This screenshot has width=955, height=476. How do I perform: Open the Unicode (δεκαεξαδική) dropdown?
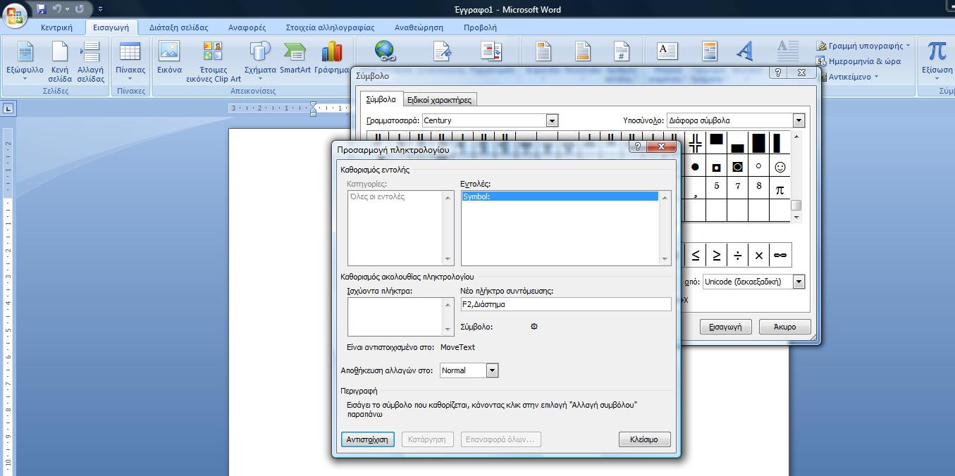(798, 282)
